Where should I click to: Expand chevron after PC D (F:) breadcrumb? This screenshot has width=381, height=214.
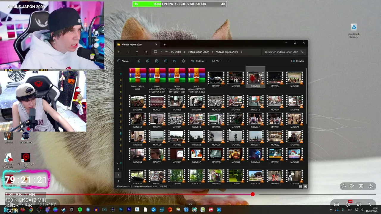185,52
